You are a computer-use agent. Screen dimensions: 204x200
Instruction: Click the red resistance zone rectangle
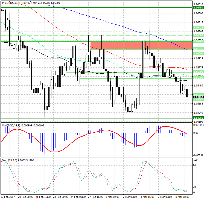141,45
